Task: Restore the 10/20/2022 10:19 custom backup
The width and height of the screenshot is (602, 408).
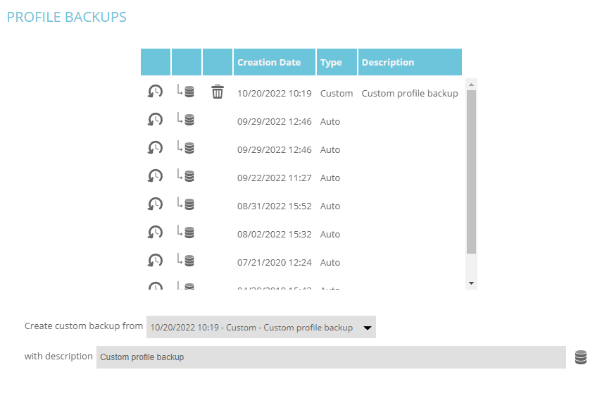Action: (x=155, y=92)
